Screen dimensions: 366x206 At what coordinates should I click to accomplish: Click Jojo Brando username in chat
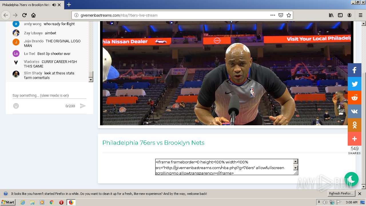34,41
